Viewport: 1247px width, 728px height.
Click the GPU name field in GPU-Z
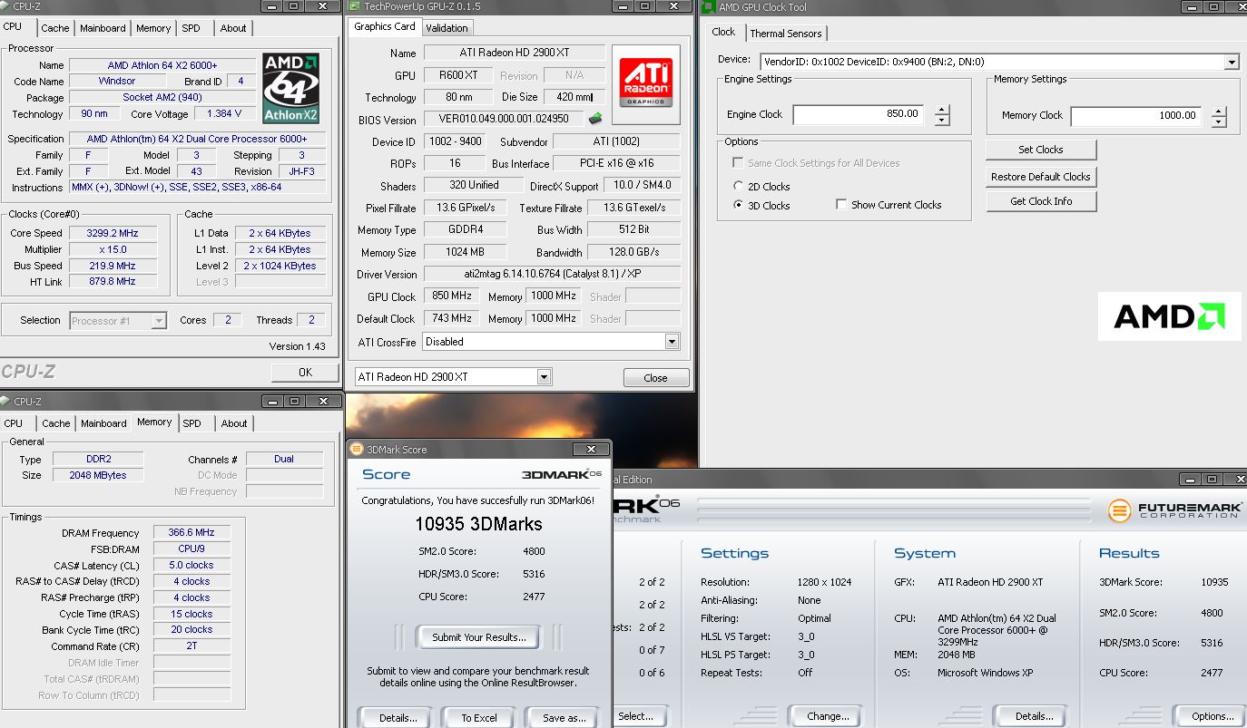coord(515,53)
